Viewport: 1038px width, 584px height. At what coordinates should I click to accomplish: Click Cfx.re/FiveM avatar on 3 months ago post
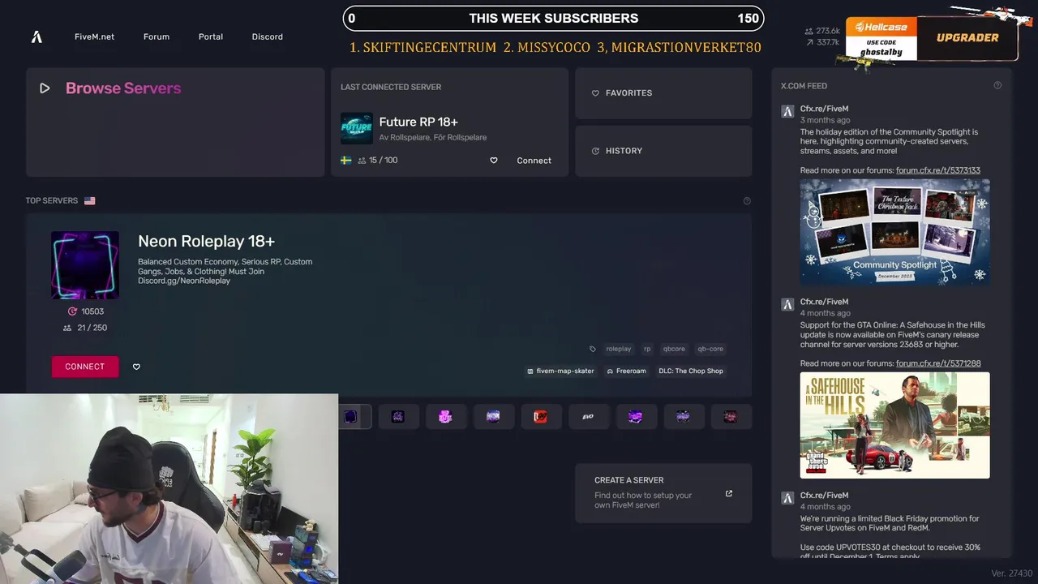point(787,112)
